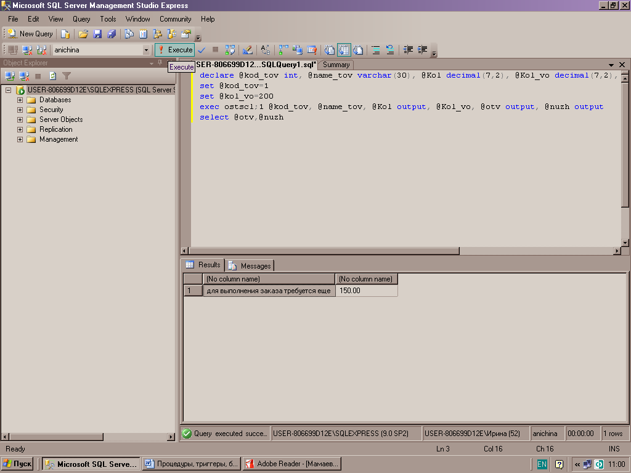Viewport: 631px width, 473px height.
Task: Open SQL editor toolbar options arrow
Action: click(x=434, y=52)
